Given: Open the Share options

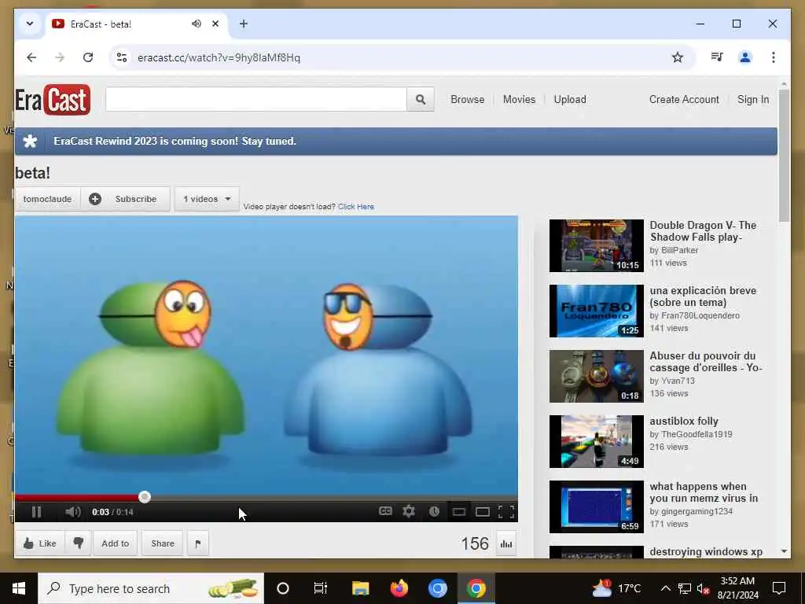Looking at the screenshot, I should click(x=163, y=543).
